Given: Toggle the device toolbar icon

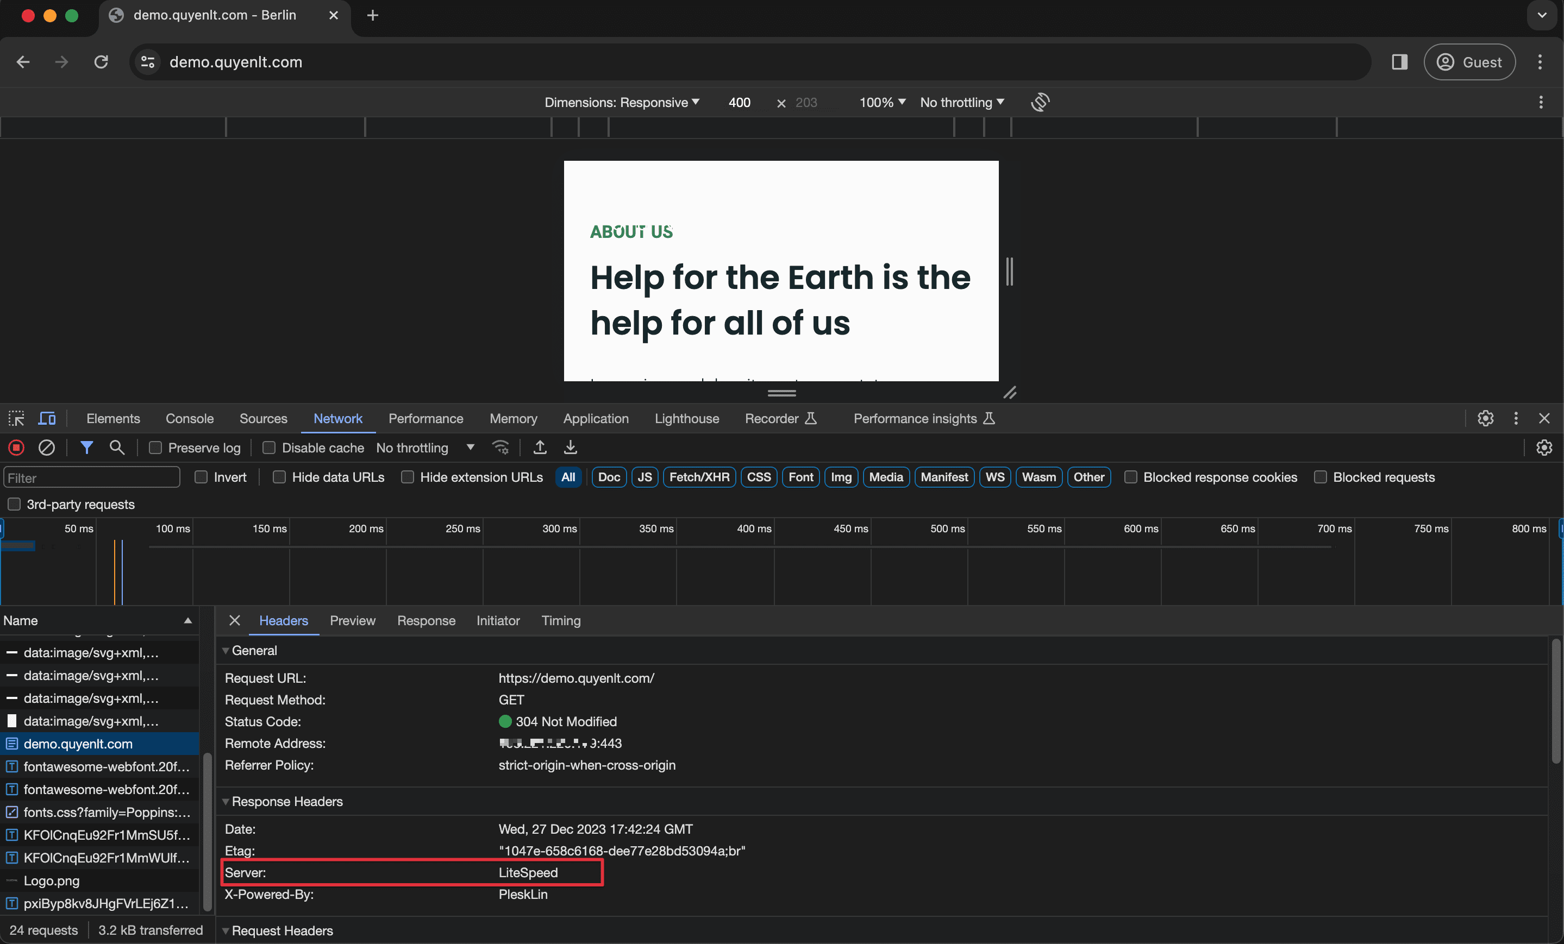Looking at the screenshot, I should [x=47, y=419].
